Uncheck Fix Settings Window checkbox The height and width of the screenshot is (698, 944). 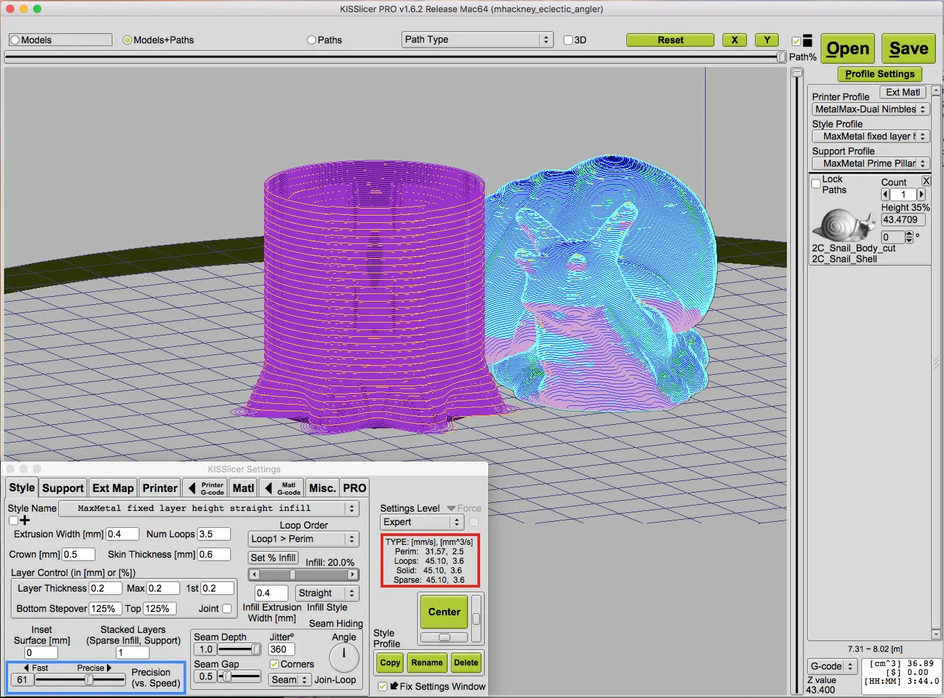[x=383, y=686]
